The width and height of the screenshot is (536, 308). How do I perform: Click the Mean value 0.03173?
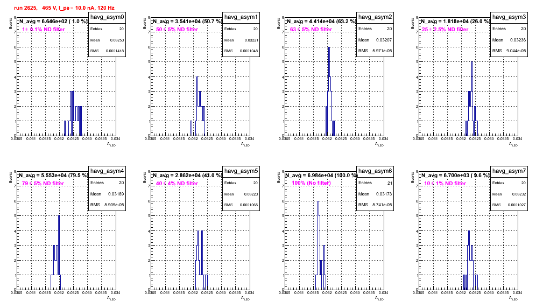[384, 194]
